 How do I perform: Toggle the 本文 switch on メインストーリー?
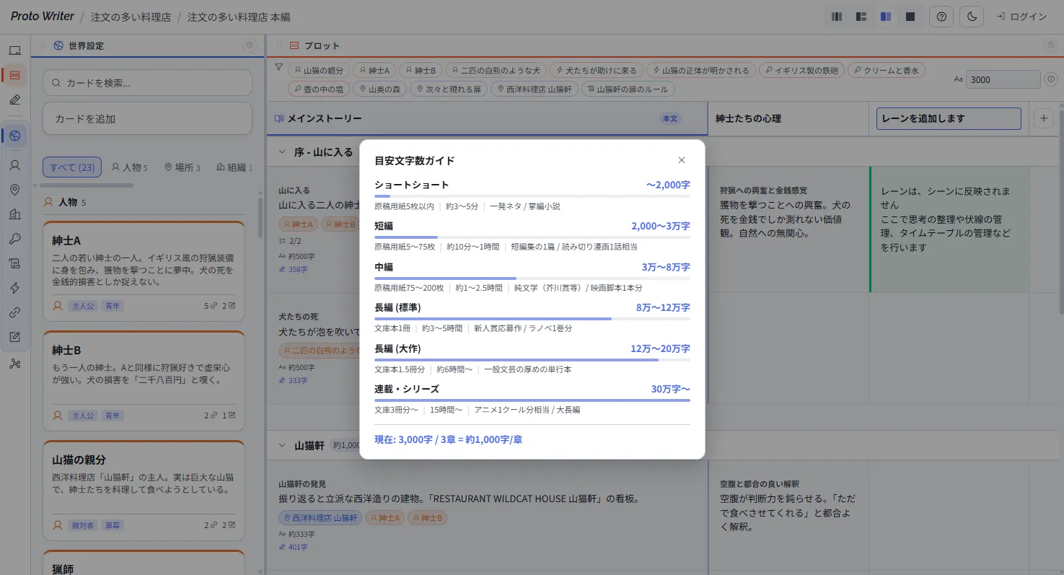(x=669, y=118)
